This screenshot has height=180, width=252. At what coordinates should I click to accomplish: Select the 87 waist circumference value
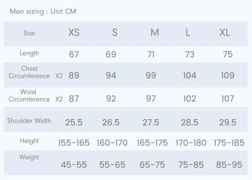pos(73,99)
